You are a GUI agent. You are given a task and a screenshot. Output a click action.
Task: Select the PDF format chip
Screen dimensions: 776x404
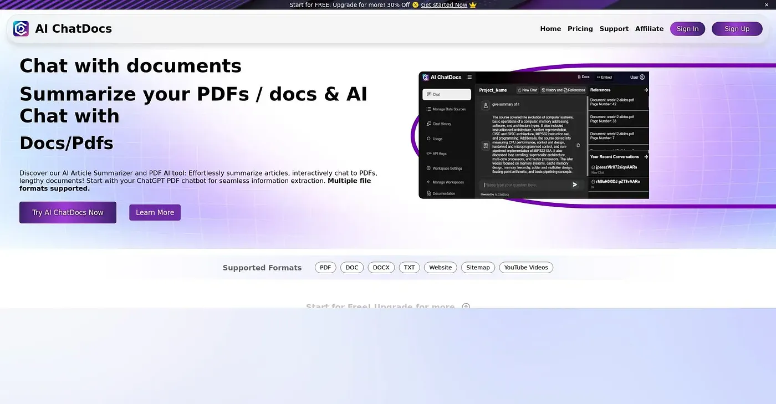coord(325,268)
